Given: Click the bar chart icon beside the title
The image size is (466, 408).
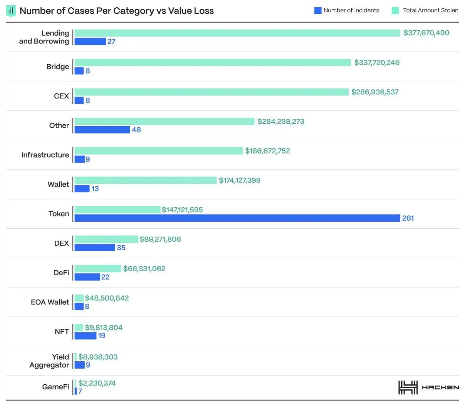Looking at the screenshot, I should pos(11,11).
